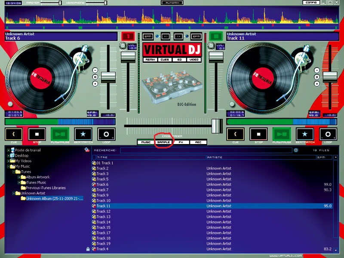
Task: Engage the Loop button on left deck
Action: (x=106, y=134)
